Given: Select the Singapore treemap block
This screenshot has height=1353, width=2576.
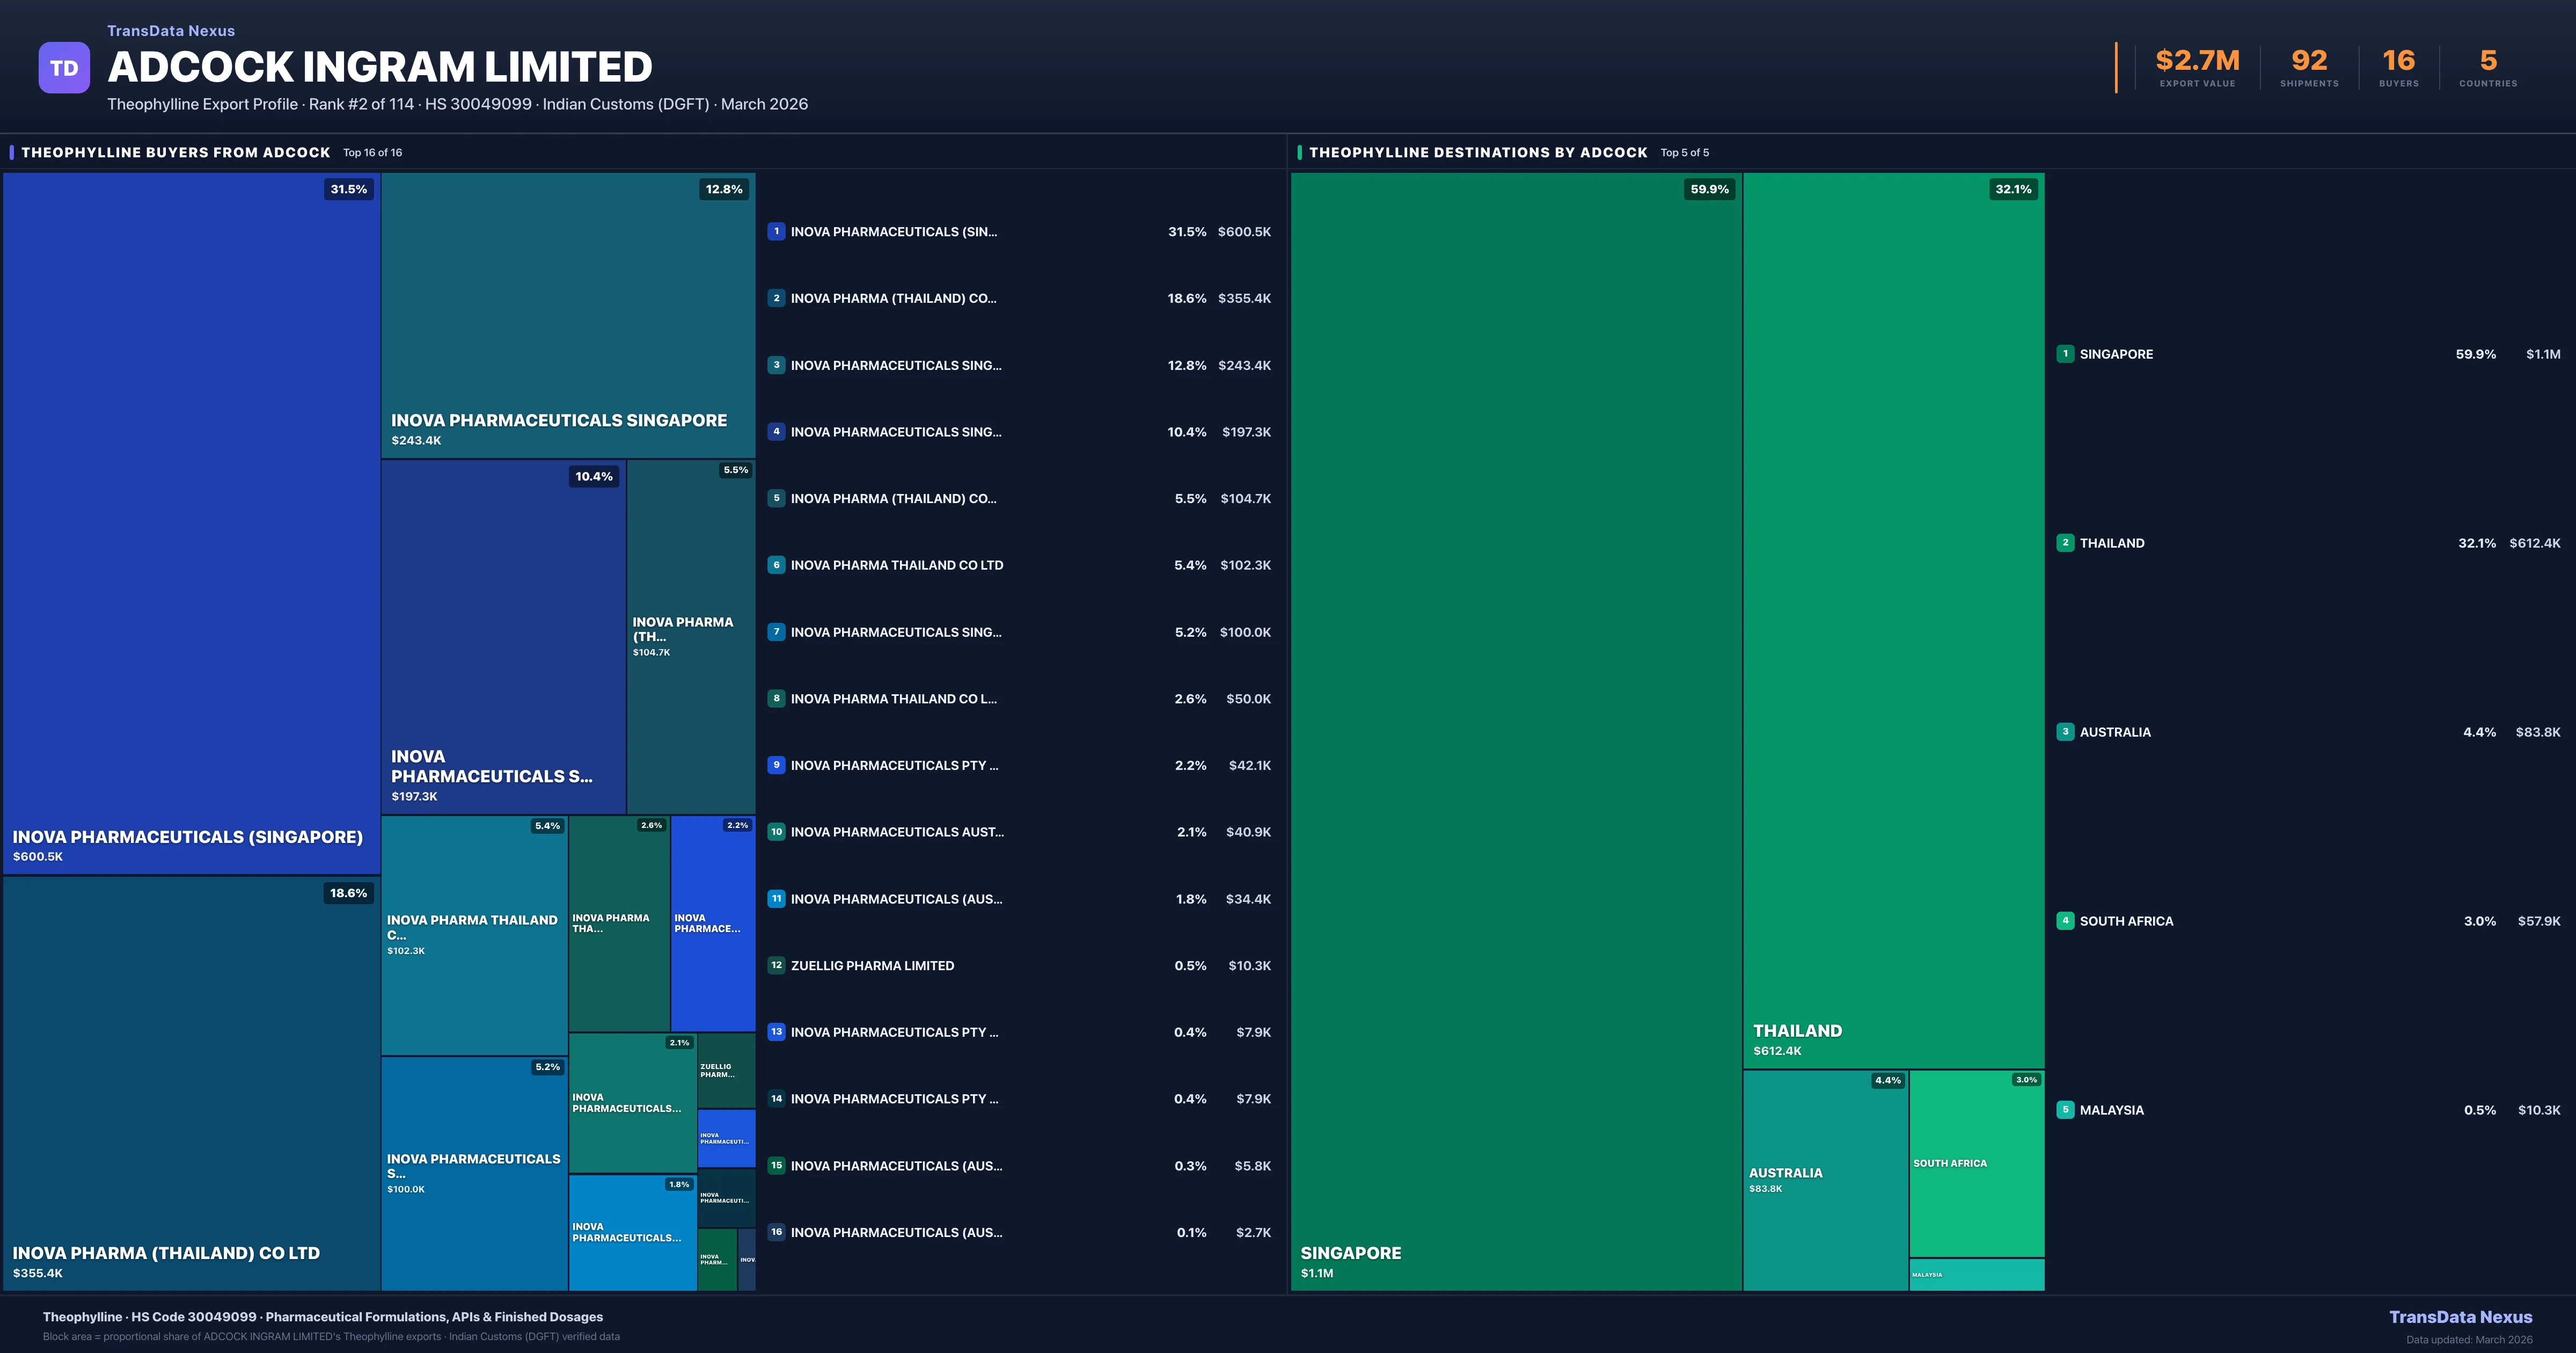Looking at the screenshot, I should tap(1515, 731).
